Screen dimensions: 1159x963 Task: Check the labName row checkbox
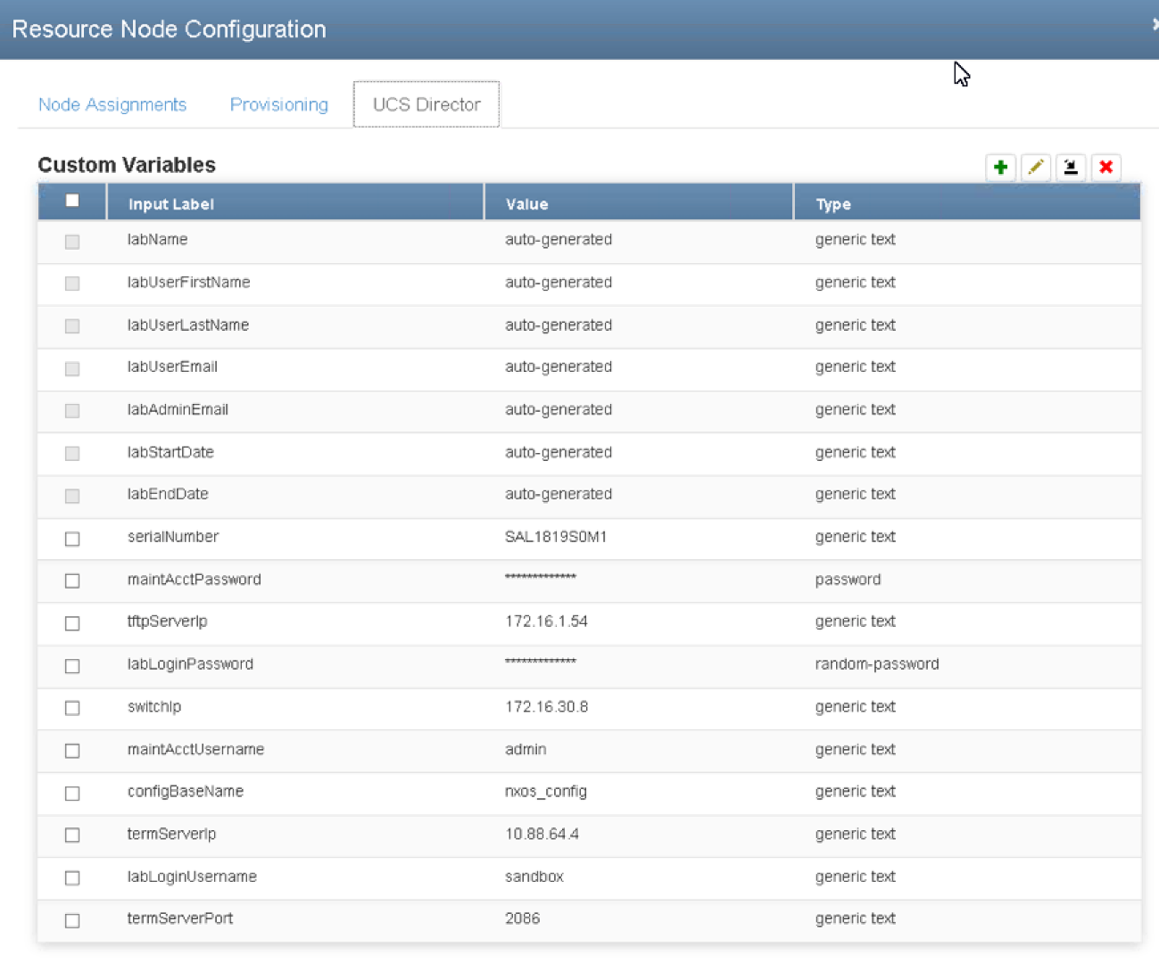pos(72,242)
